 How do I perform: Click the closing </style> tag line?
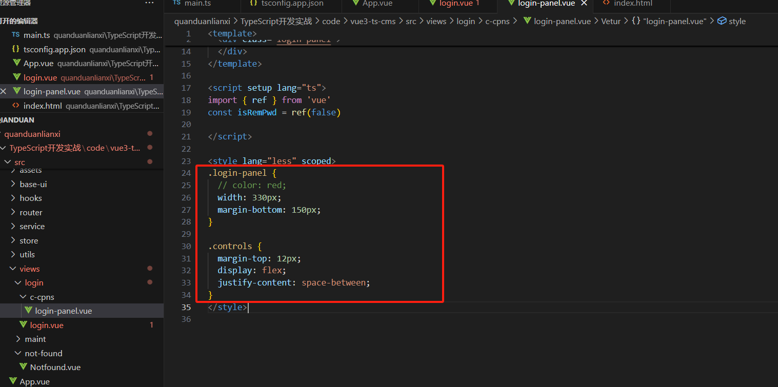(x=228, y=307)
